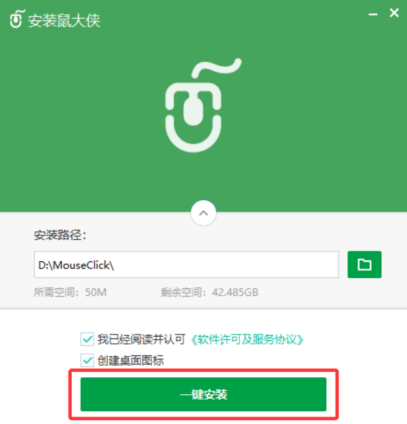Click the 创建桌面图标 label text
Screen dimensions: 407x424
[131, 360]
